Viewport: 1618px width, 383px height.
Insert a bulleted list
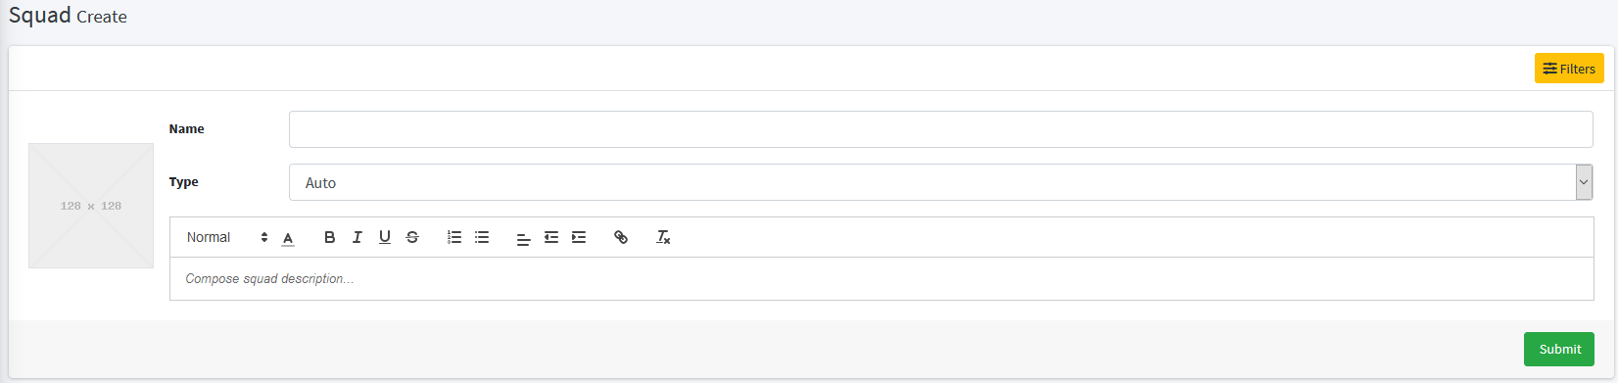click(482, 237)
